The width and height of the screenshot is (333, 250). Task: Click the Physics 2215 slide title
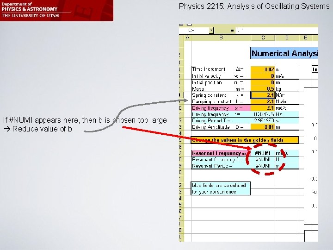[254, 6]
